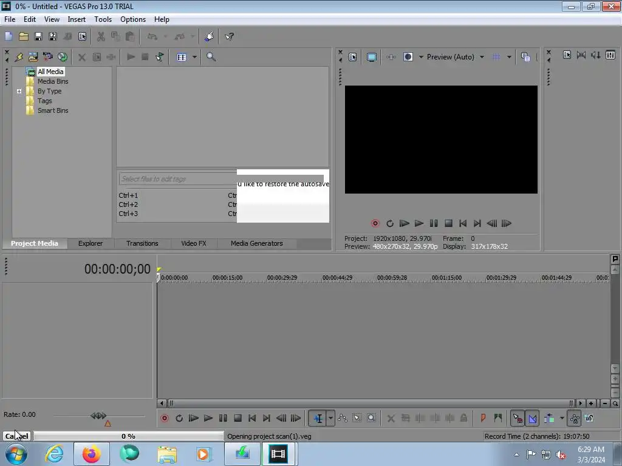Click the Insert Marker icon
Screen dimensions: 622x466
pyautogui.click(x=483, y=418)
